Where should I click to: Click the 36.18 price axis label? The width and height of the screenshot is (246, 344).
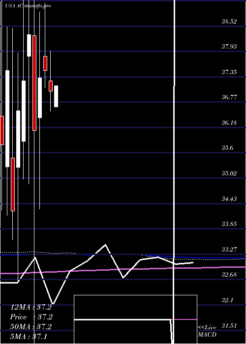pyautogui.click(x=229, y=123)
